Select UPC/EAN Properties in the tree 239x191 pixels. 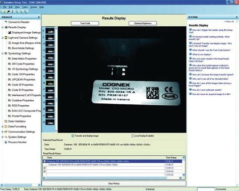23,80
